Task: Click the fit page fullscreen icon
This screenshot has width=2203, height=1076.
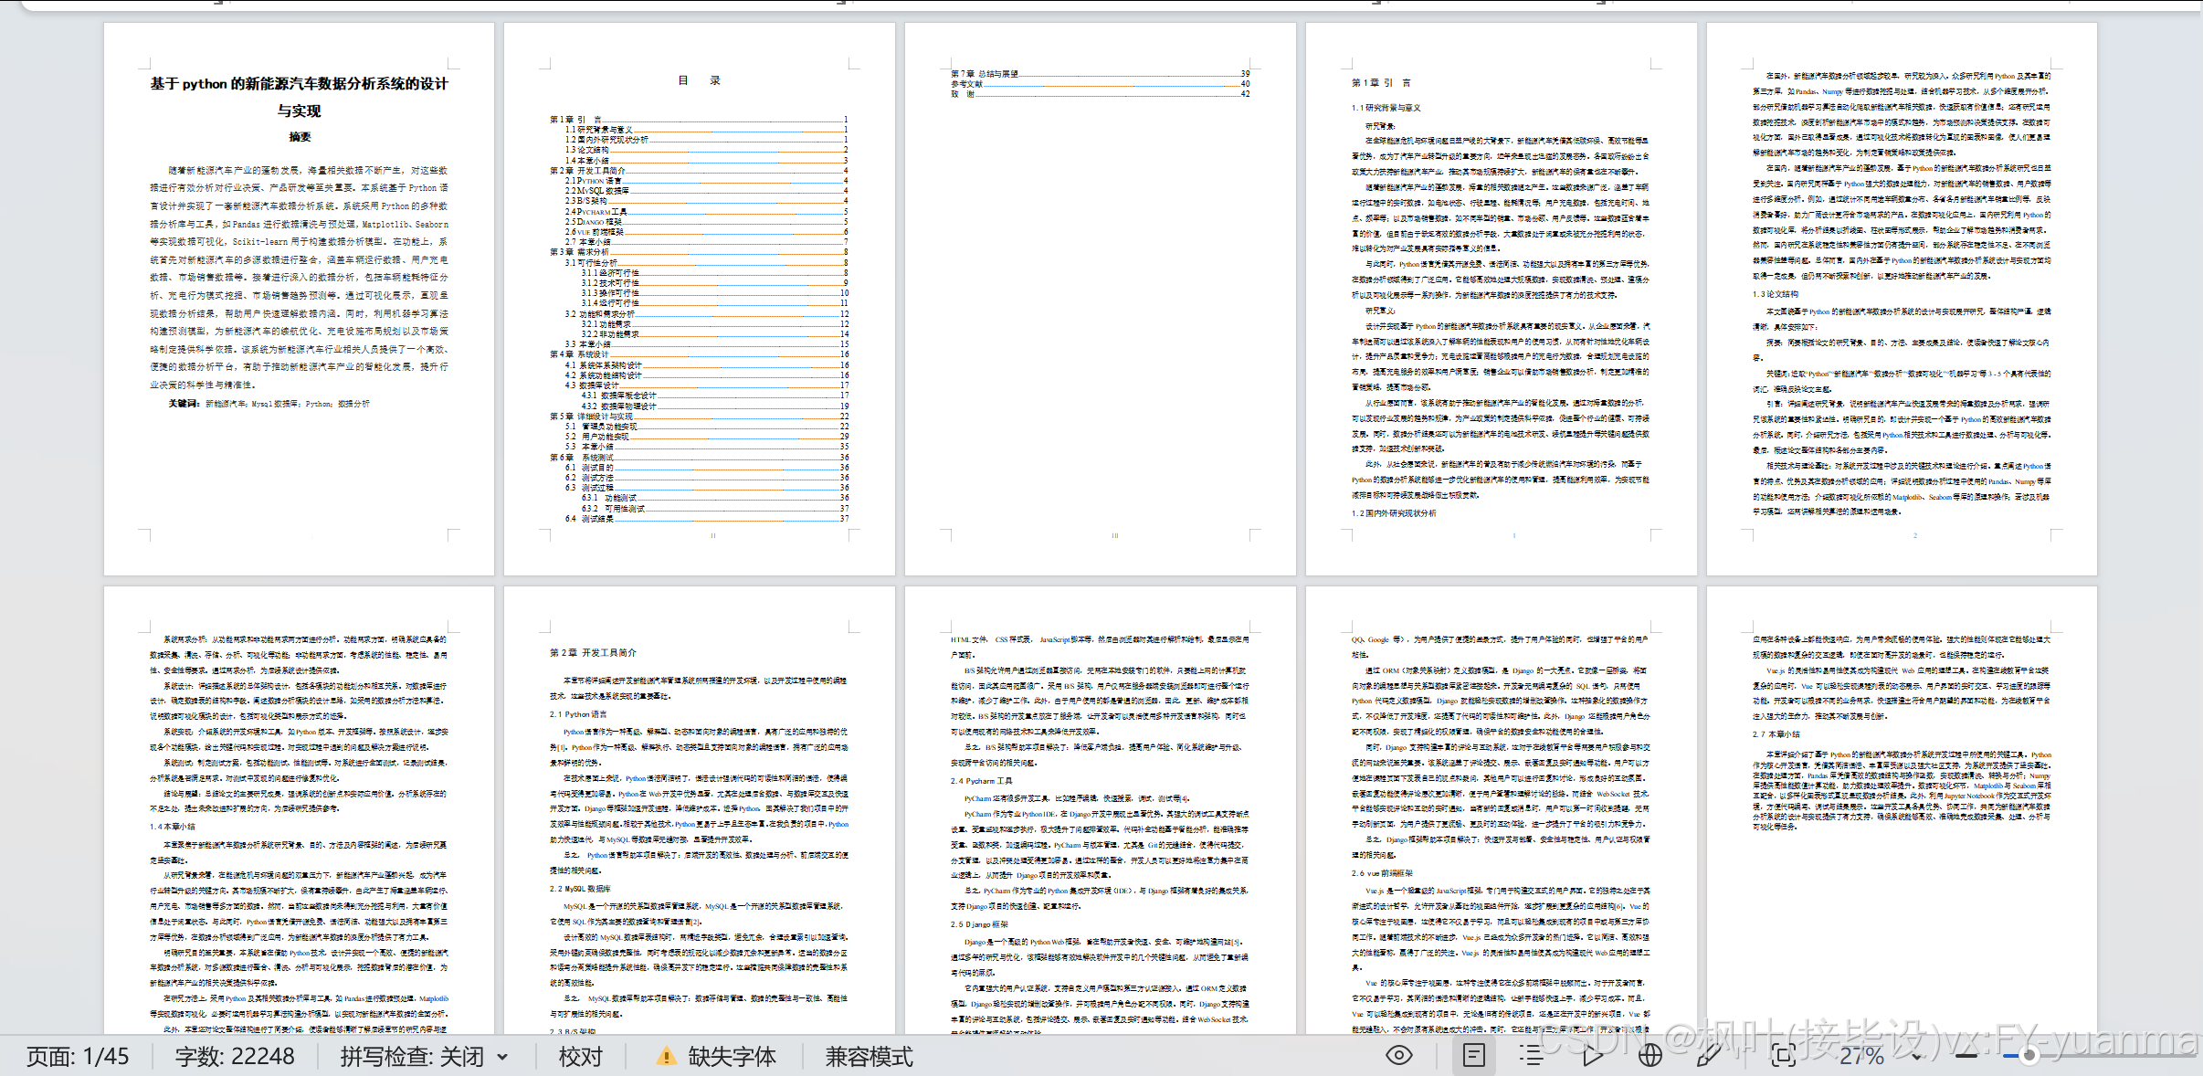Action: (1782, 1056)
